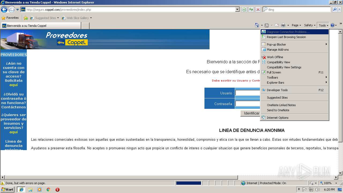
Task: Click the Refresh page icon
Action: coord(251,9)
